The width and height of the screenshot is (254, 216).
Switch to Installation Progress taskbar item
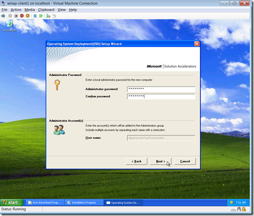[x=84, y=203]
